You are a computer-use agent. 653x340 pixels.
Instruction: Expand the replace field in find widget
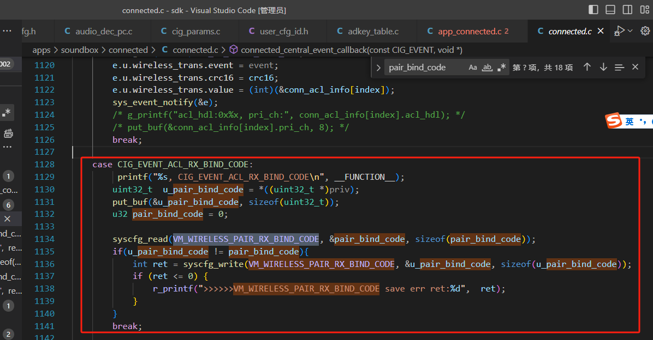pyautogui.click(x=378, y=68)
